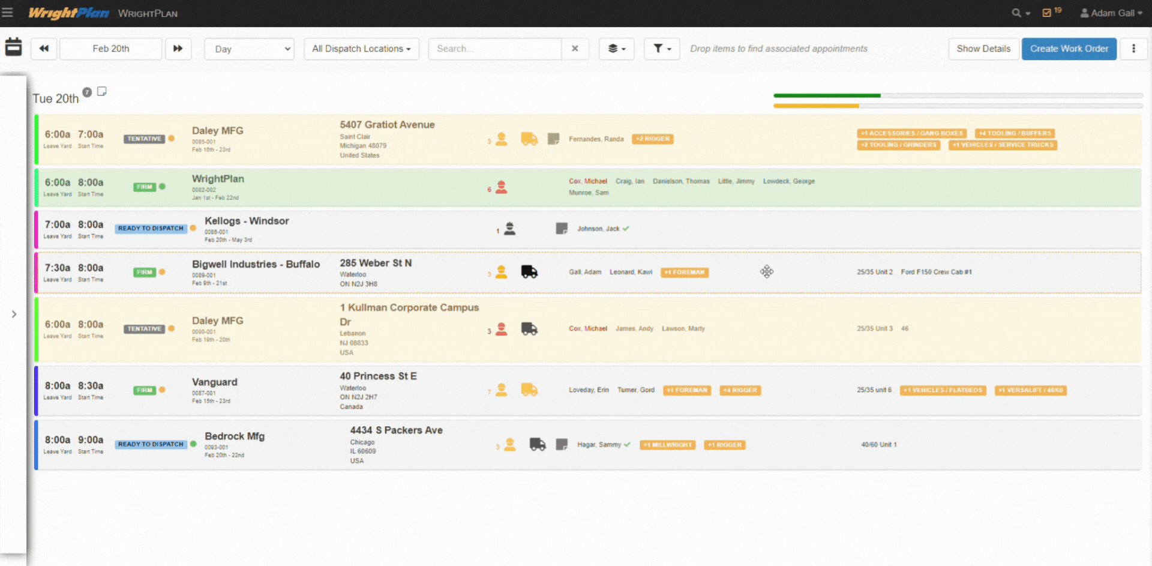1152x566 pixels.
Task: Click the truck icon on the Bigwell Industries row
Action: (x=529, y=271)
